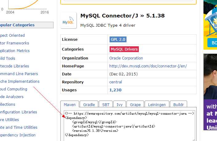Switch to the SBT tab
217x141 pixels.
tap(106, 105)
